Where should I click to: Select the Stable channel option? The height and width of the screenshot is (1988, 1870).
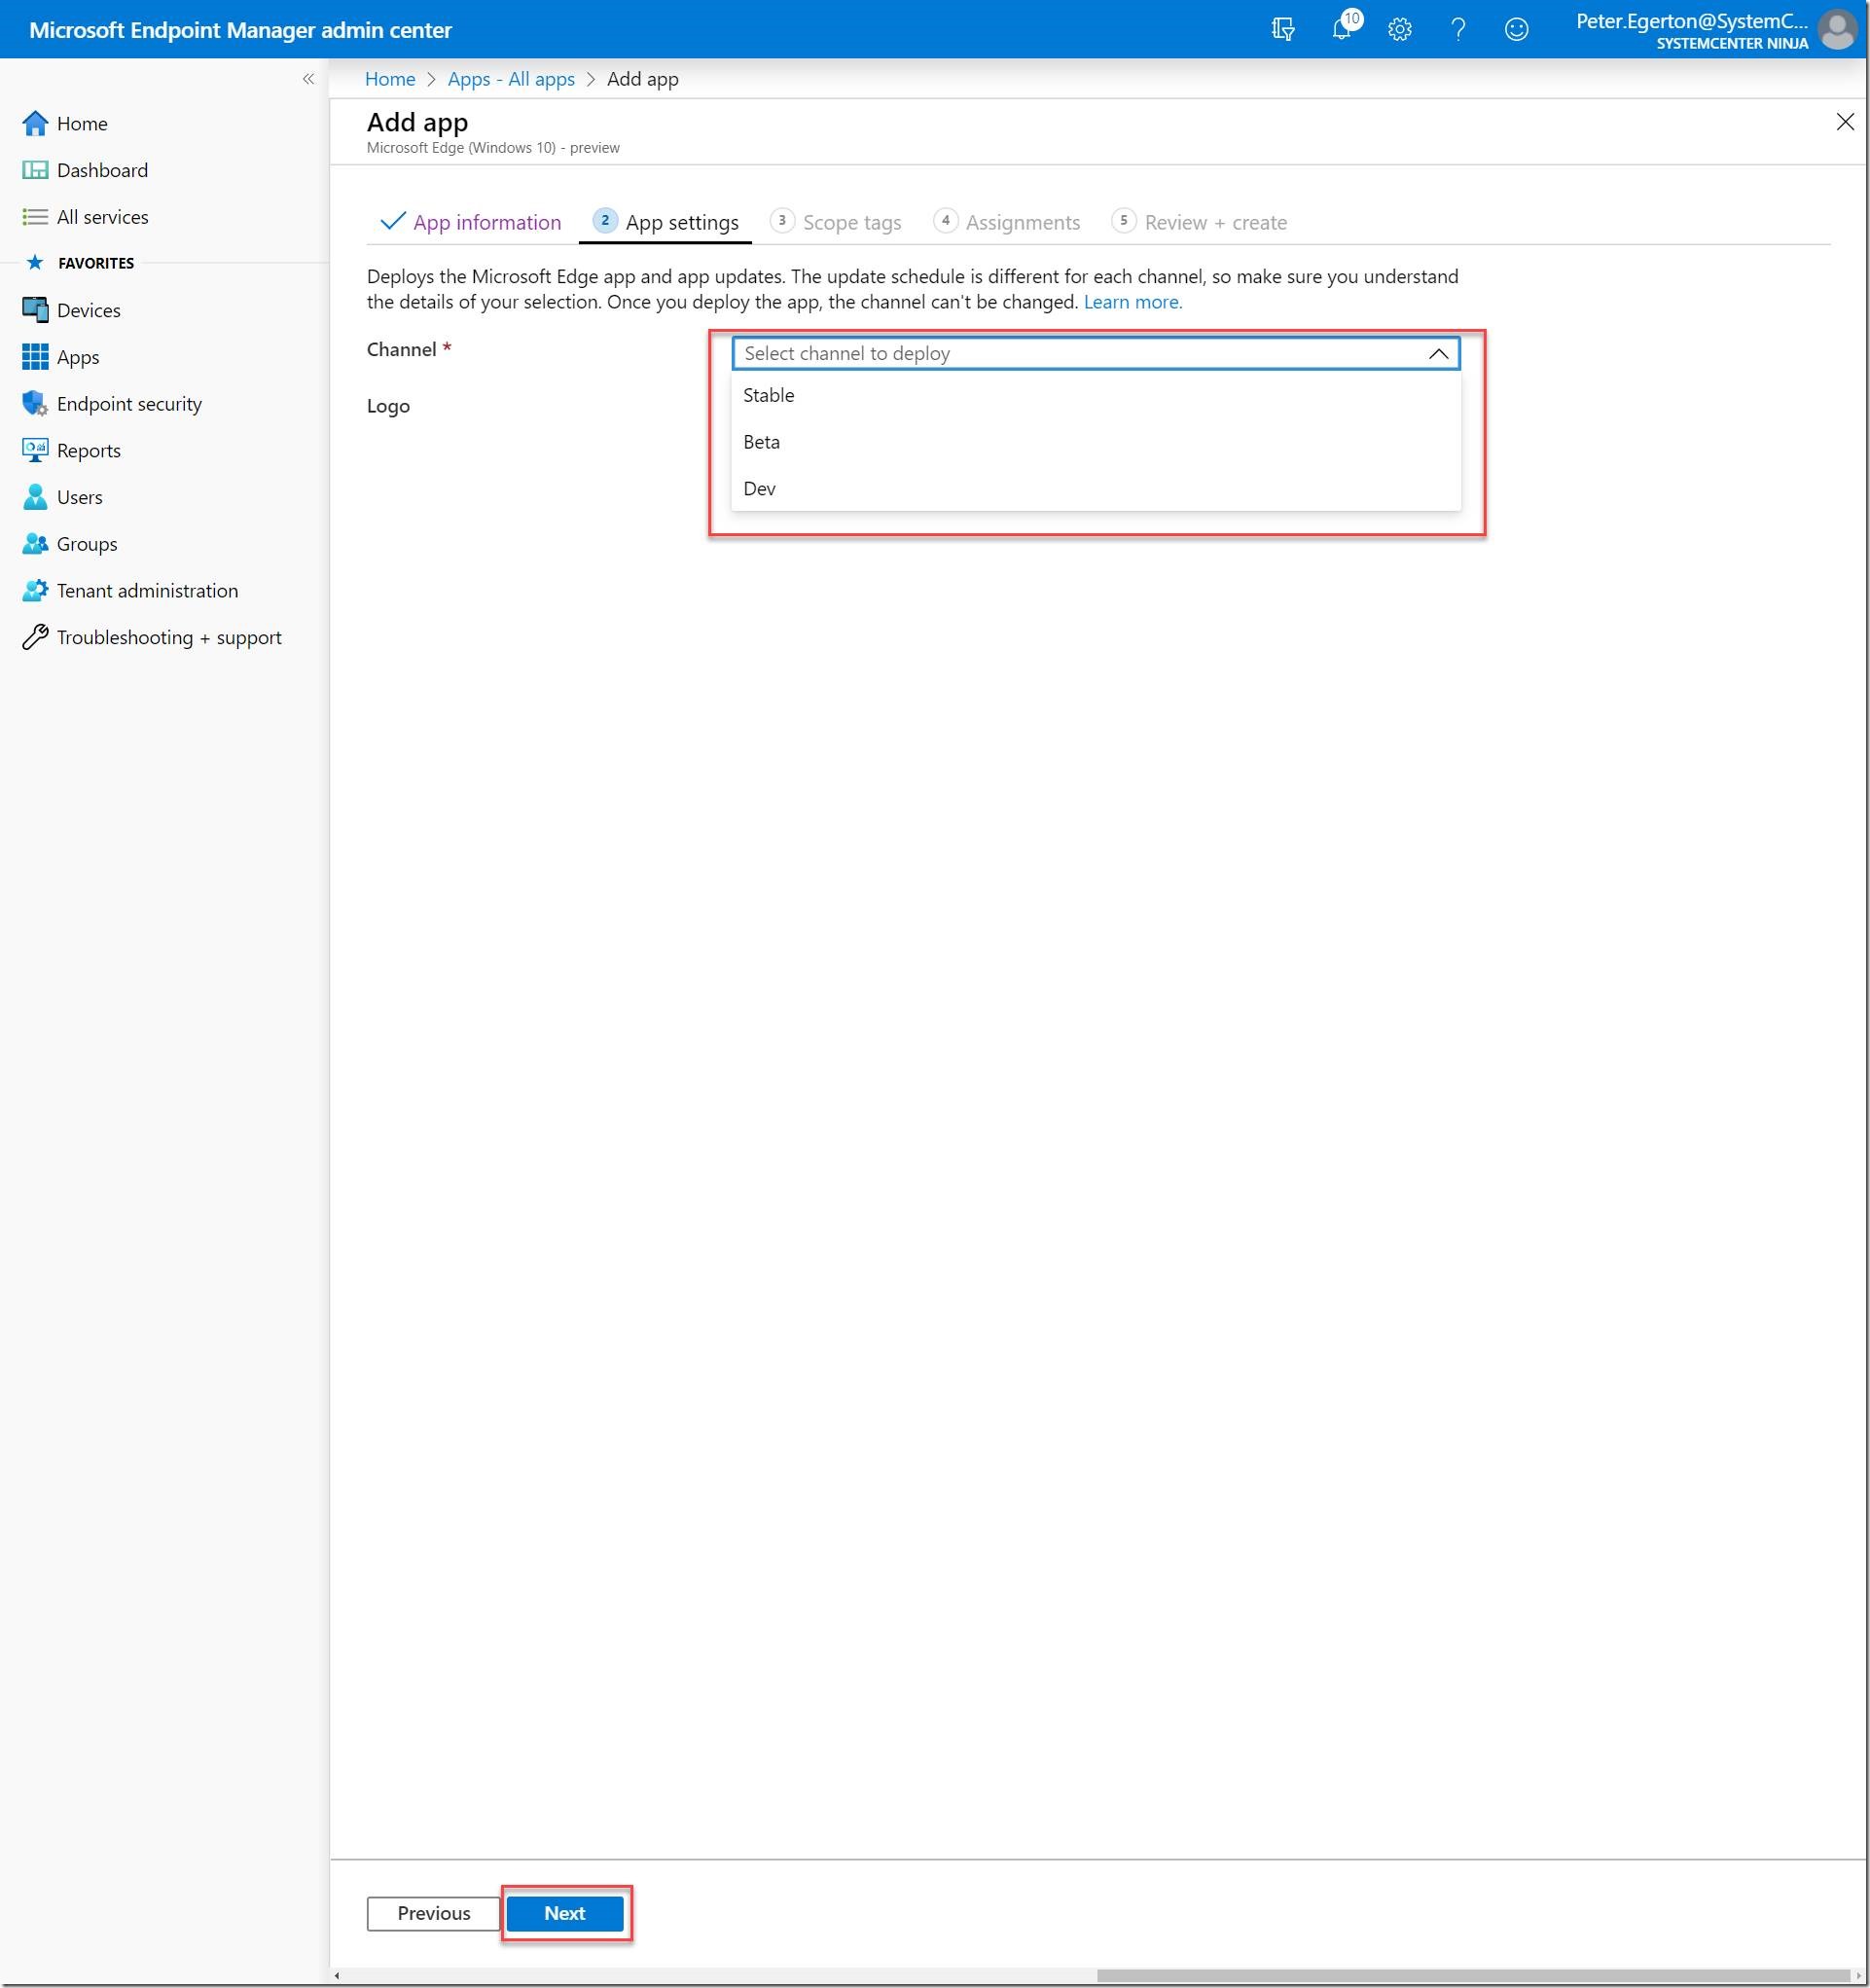[769, 395]
